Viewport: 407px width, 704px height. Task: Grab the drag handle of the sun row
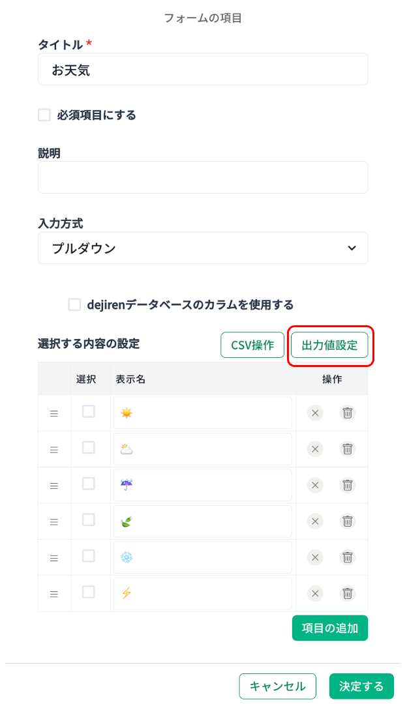pyautogui.click(x=54, y=413)
